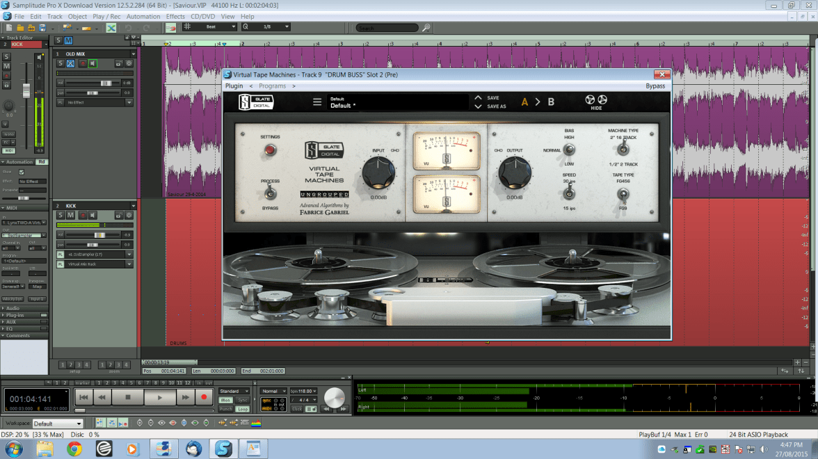Screen dimensions: 818x459
Task: Click the lock icon on OLD MIX track
Action: click(118, 63)
